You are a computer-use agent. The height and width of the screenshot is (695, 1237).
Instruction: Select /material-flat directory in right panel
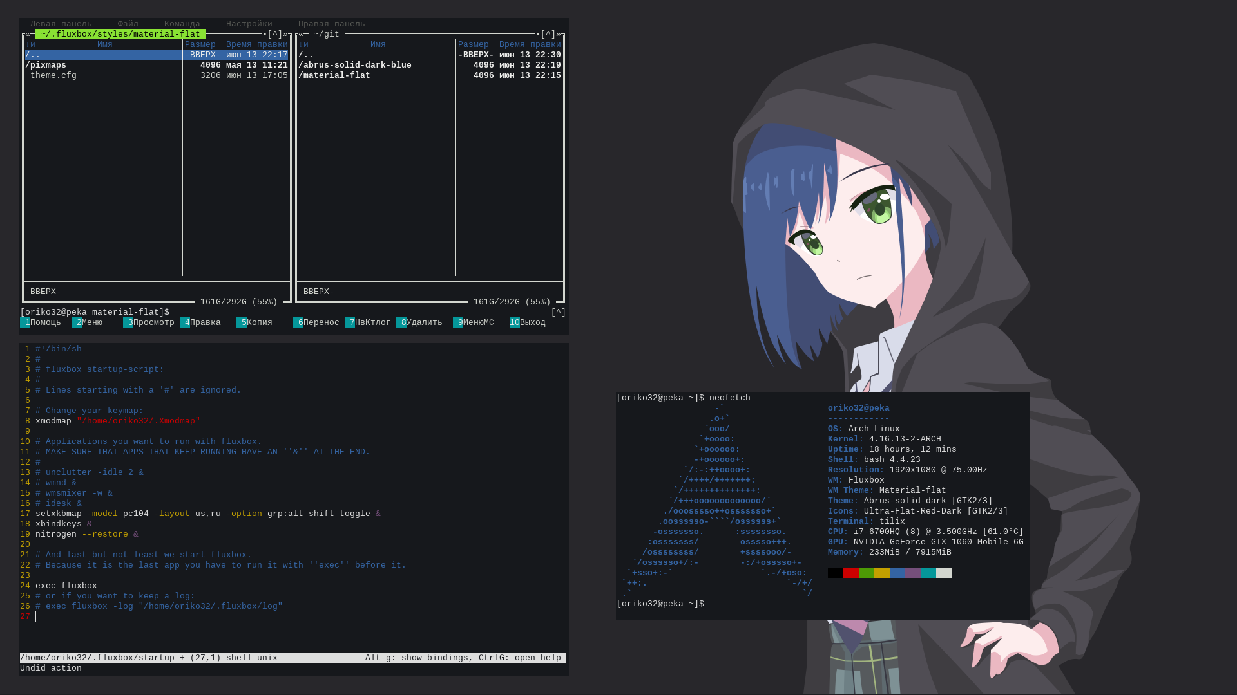(430, 75)
